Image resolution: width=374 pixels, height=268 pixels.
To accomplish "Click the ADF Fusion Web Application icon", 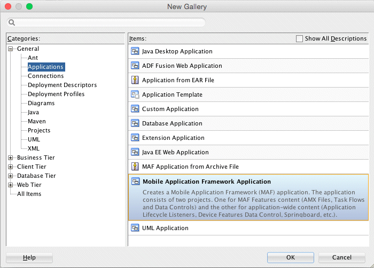I will 135,66.
